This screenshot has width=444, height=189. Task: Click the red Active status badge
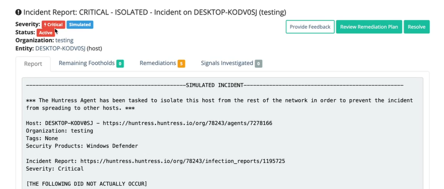(46, 33)
